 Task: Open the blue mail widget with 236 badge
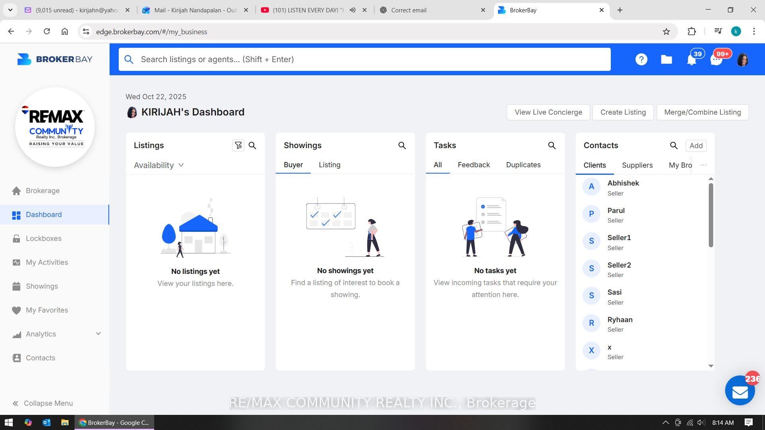point(740,391)
